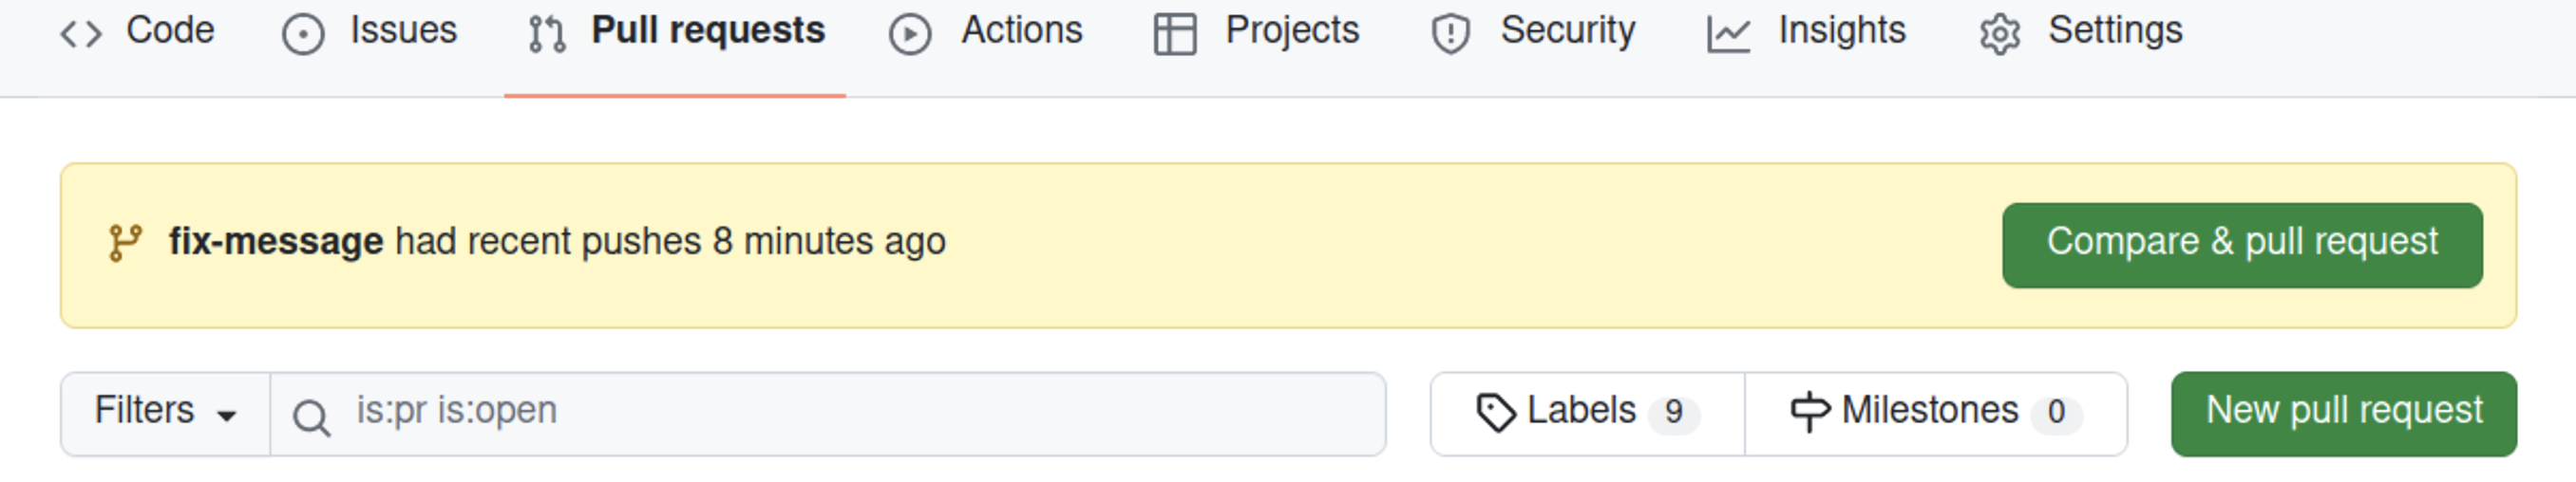This screenshot has height=482, width=2576.
Task: Click the Code brackets icon
Action: coord(81,33)
